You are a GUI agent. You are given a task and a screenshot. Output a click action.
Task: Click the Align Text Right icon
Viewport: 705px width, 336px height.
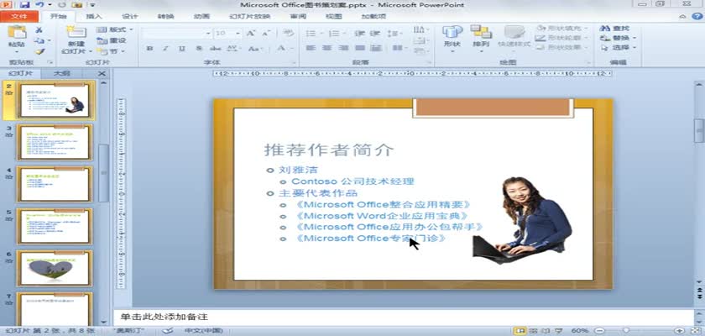click(343, 48)
